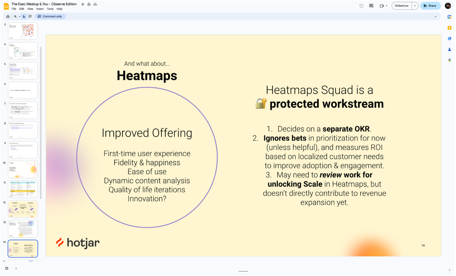This screenshot has height=276, width=456.
Task: Show all comments panel
Action: coord(371,6)
